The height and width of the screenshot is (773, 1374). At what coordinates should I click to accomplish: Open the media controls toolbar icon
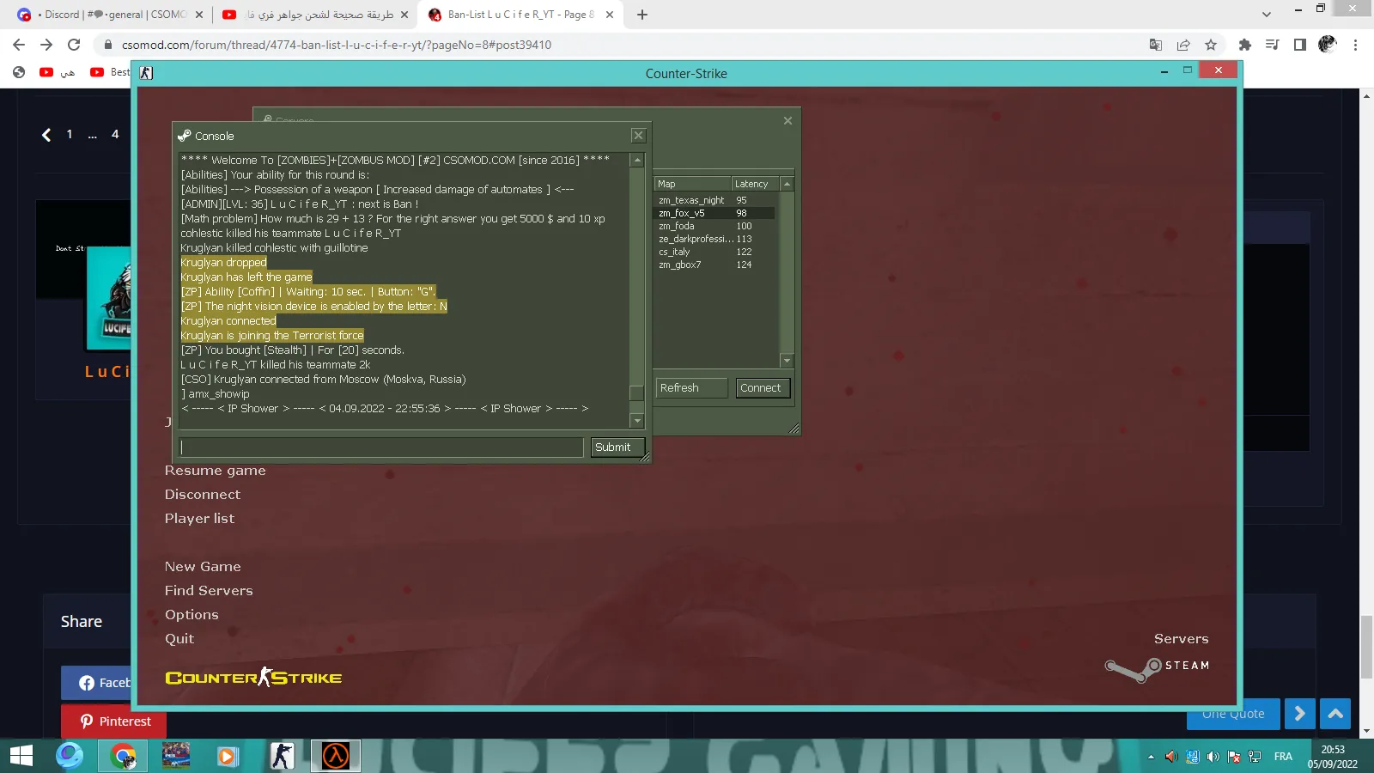click(x=1273, y=45)
